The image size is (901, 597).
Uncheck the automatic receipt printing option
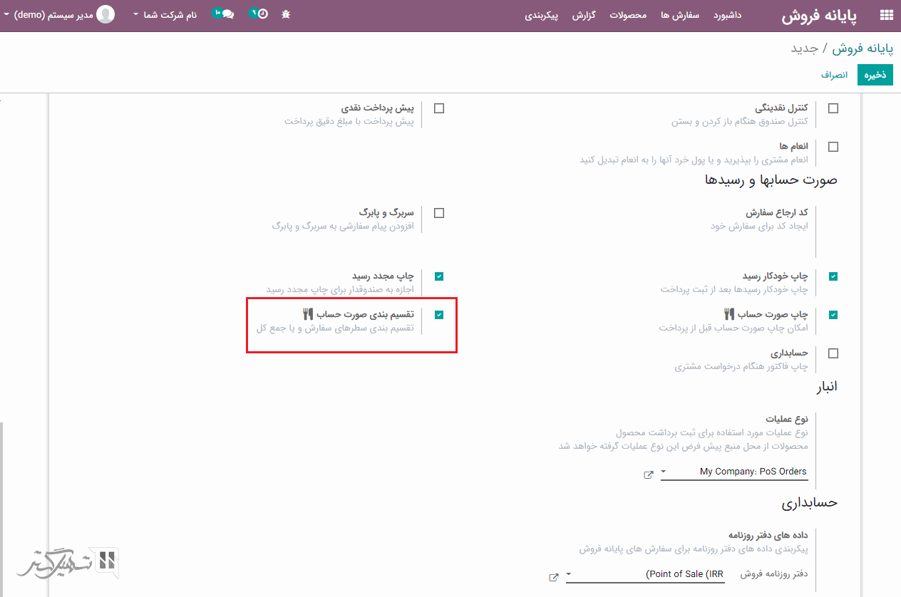[x=833, y=276]
